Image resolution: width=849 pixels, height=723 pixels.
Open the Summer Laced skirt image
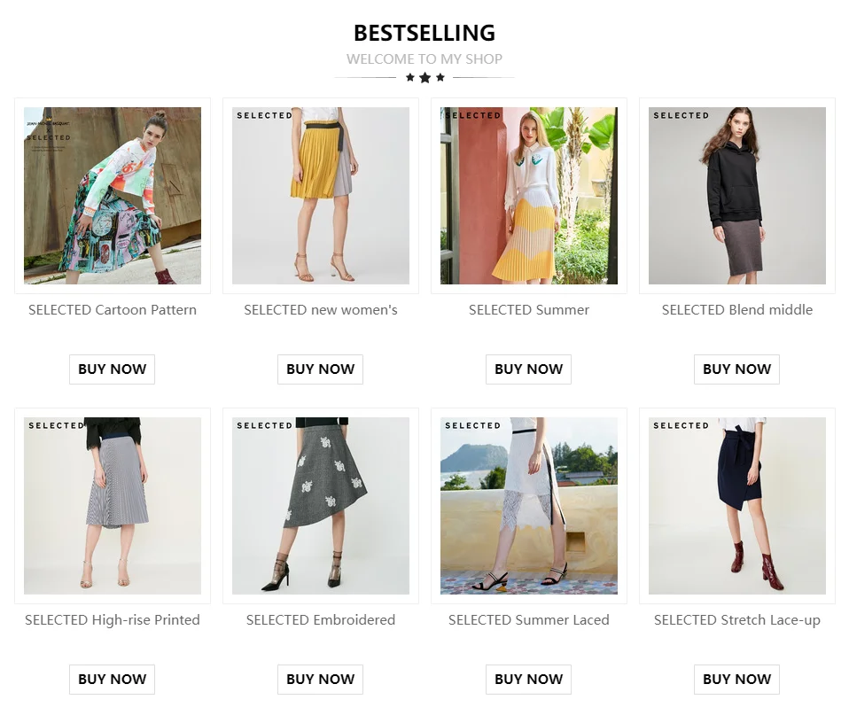[528, 505]
